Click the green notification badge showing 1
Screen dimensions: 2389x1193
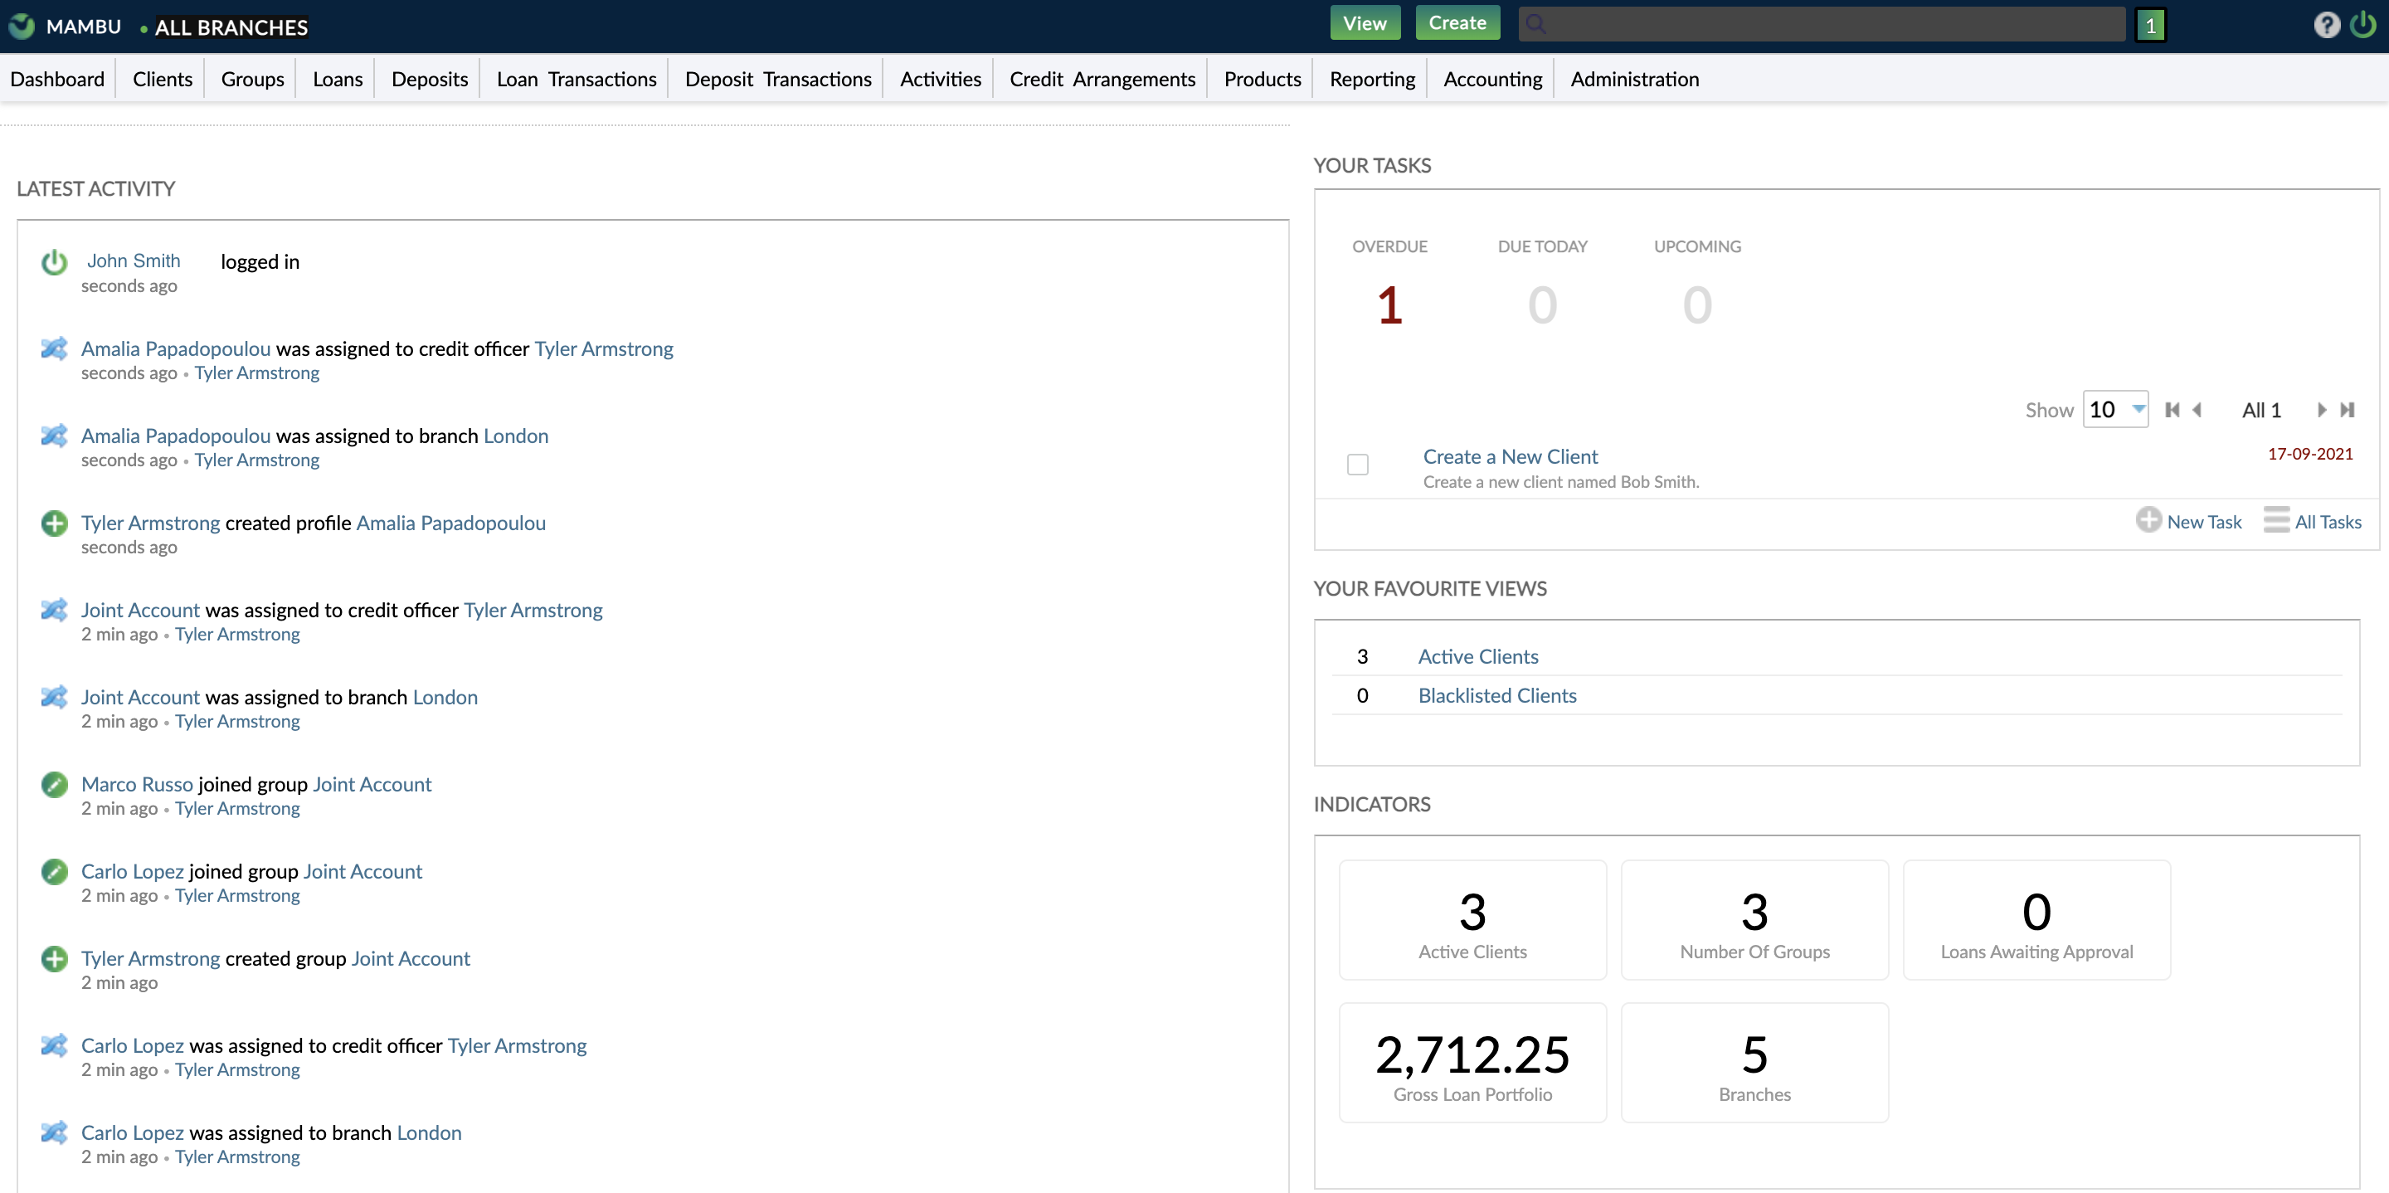[x=2152, y=25]
